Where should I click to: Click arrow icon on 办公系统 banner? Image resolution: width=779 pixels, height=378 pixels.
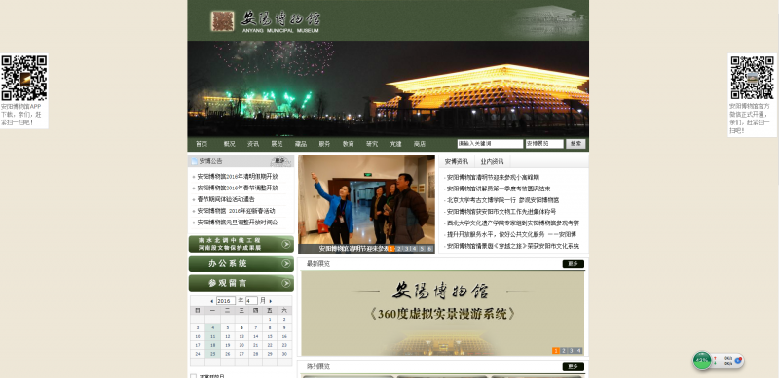click(x=286, y=264)
